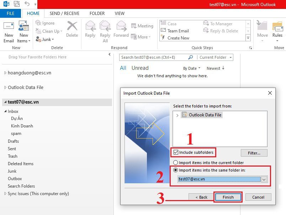Select Import items into the same folder in

coord(175,170)
